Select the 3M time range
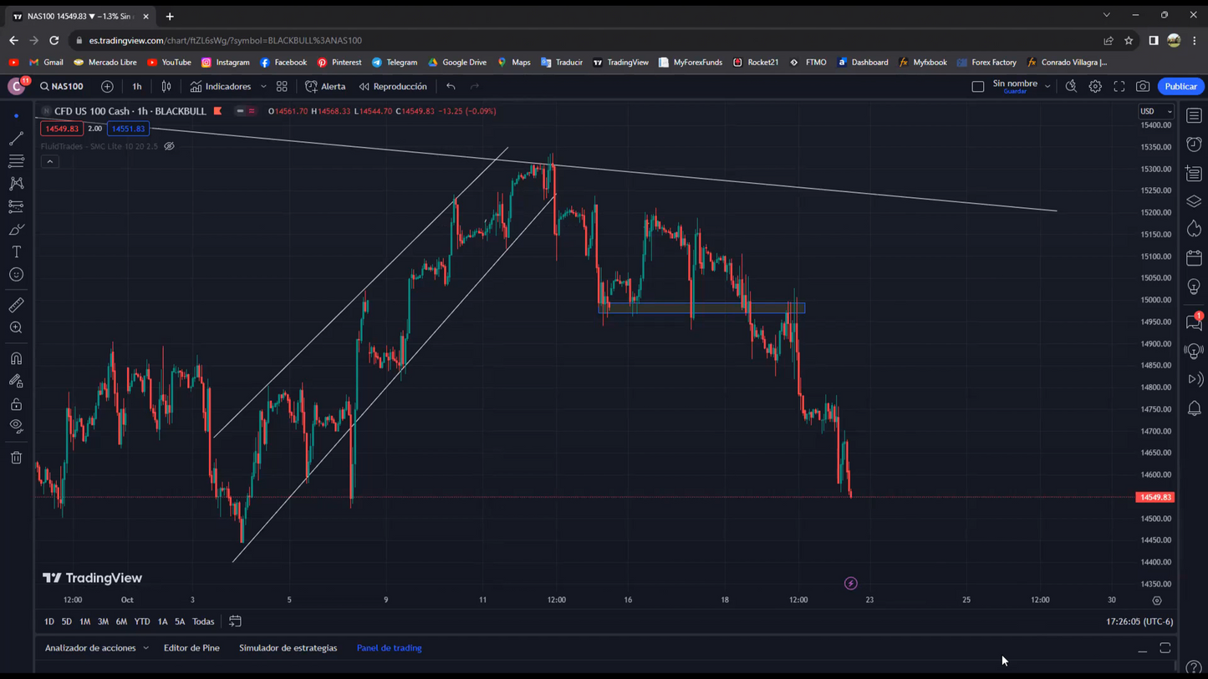The width and height of the screenshot is (1208, 679). click(x=103, y=621)
